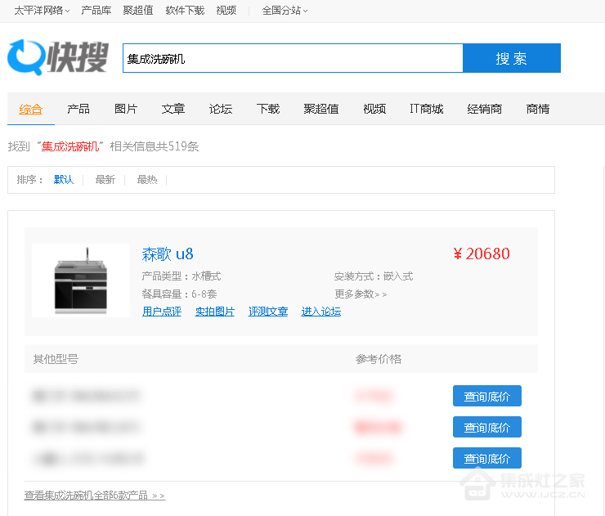Expand the 全国分站 dropdown
The width and height of the screenshot is (605, 516).
coord(285,11)
